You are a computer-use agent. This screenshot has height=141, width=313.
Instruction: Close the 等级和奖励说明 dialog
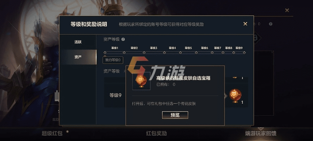(245, 24)
